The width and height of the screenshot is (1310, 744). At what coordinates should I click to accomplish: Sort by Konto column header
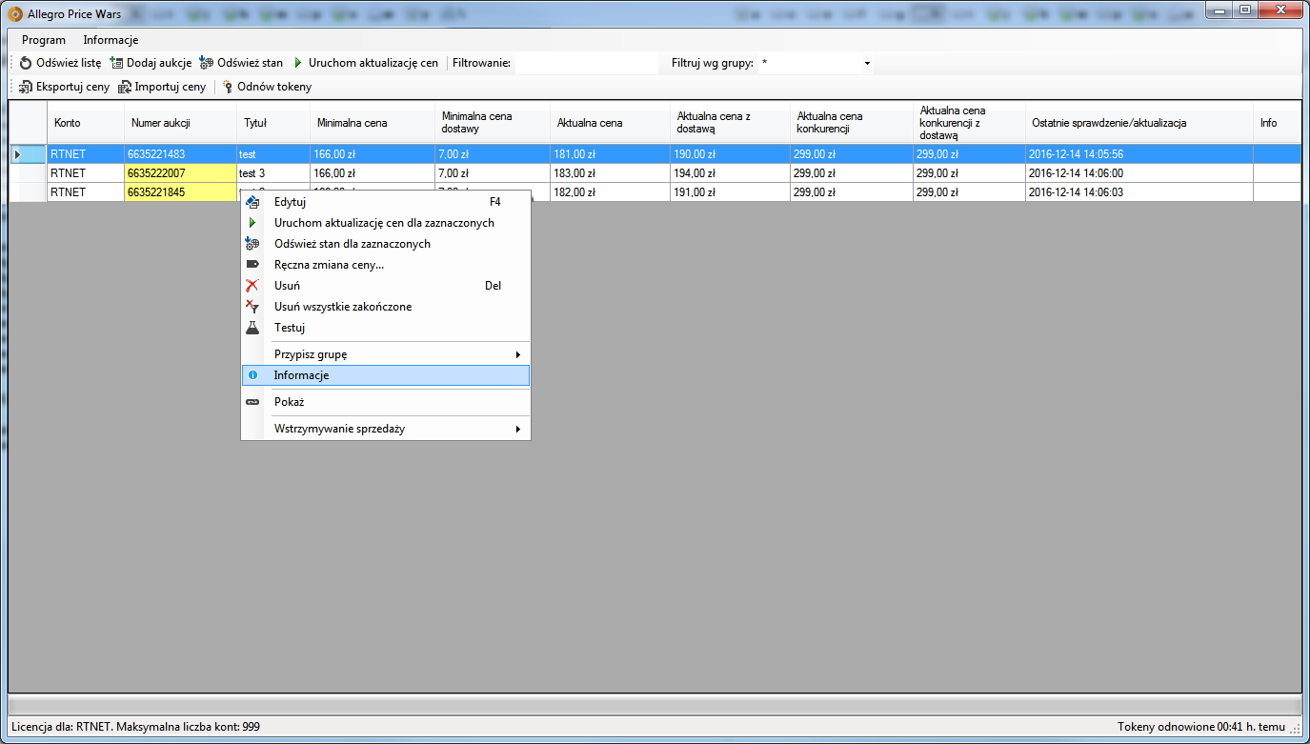pos(86,123)
